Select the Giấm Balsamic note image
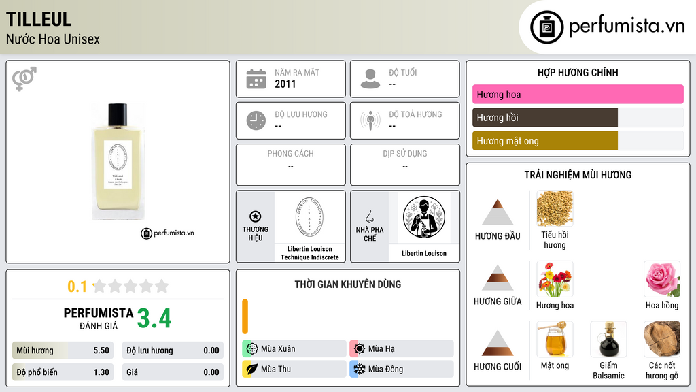The height and width of the screenshot is (392, 696). click(608, 340)
